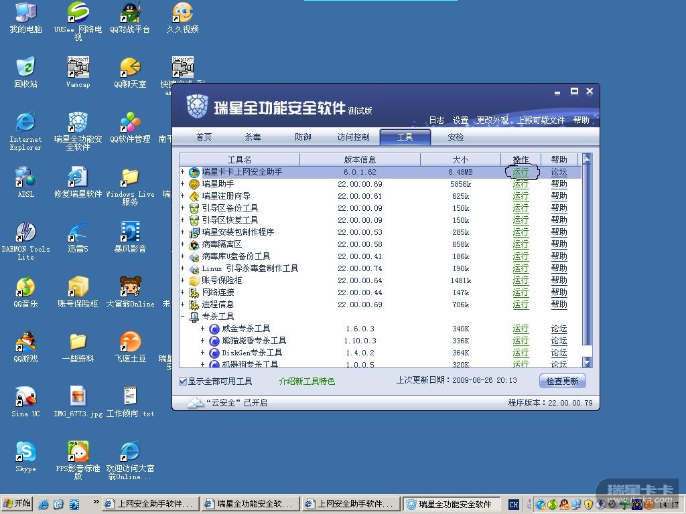Image resolution: width=686 pixels, height=514 pixels.
Task: Launch 飞速土豆 desktop shortcut
Action: [x=130, y=347]
